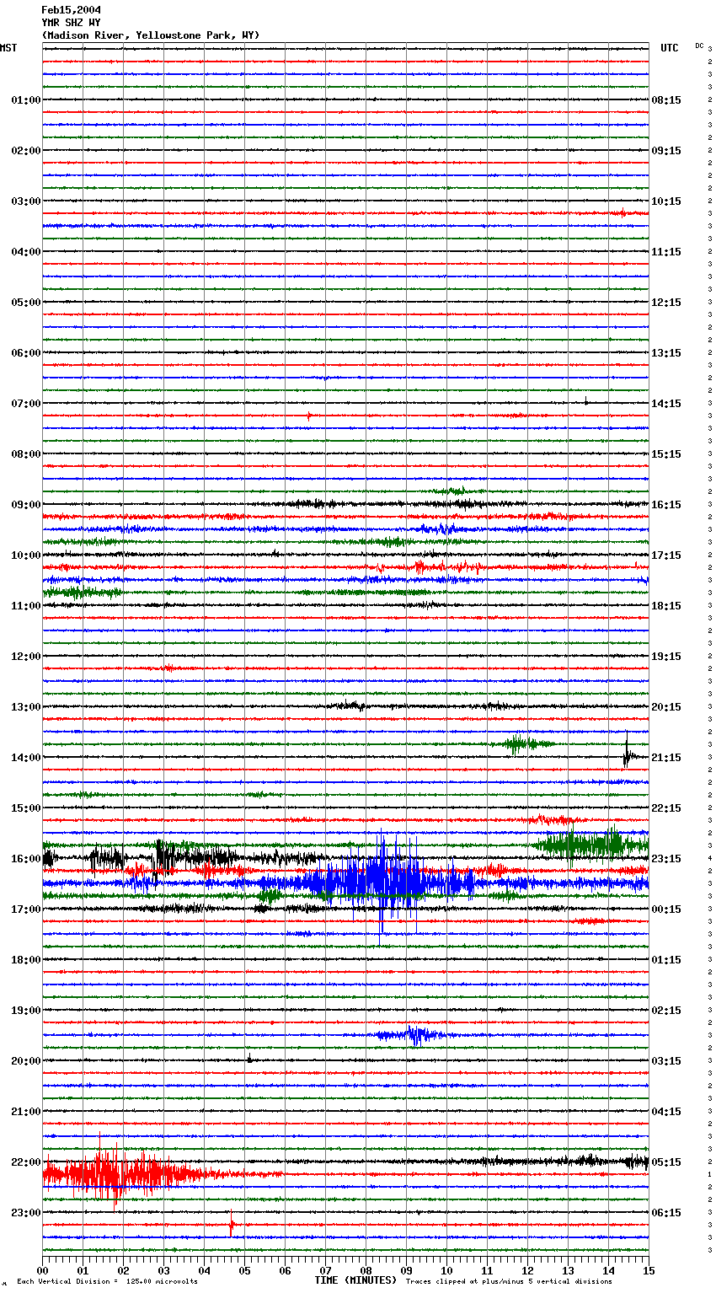Click the 12 minute tick label
The width and height of the screenshot is (716, 1293).
(x=527, y=1270)
